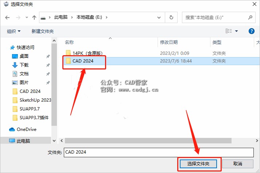Image resolution: width=260 pixels, height=173 pixels.
Task: Click the navigation pane scroll up arrow
Action: point(54,41)
